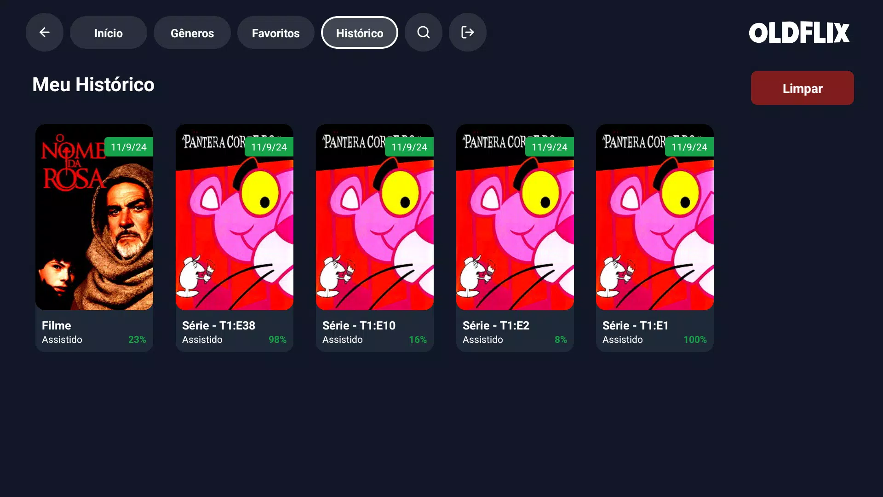
Task: Click the date badge on the Filme card
Action: click(129, 147)
